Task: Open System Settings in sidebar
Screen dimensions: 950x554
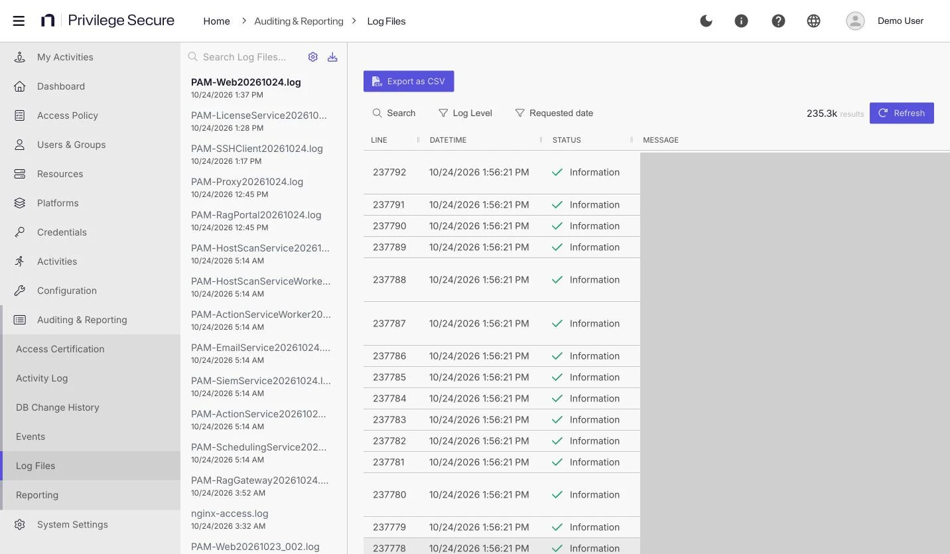Action: (x=90, y=524)
